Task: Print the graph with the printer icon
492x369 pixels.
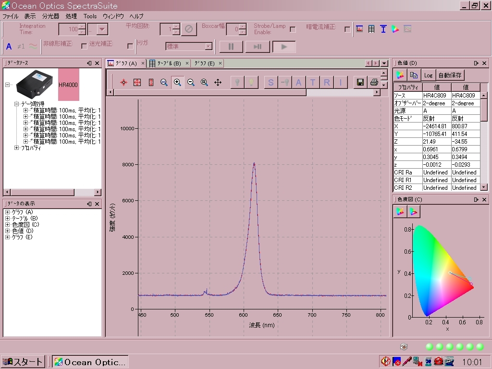Action: tap(374, 82)
